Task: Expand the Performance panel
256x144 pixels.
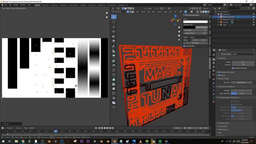Action: (223, 130)
